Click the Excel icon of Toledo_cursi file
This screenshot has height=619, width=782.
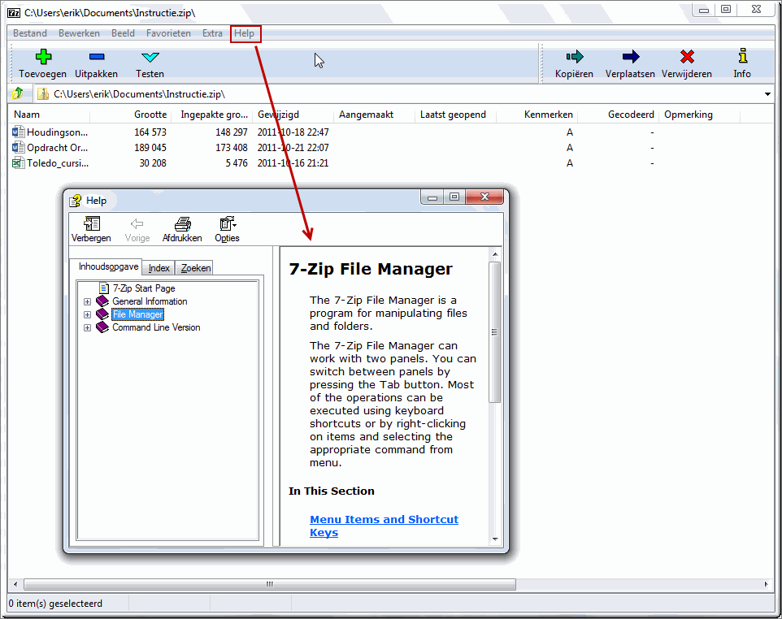tap(19, 163)
